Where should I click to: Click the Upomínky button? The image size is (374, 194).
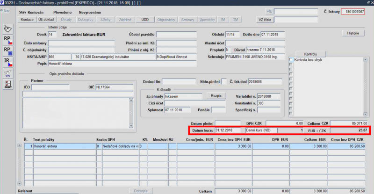click(207, 20)
